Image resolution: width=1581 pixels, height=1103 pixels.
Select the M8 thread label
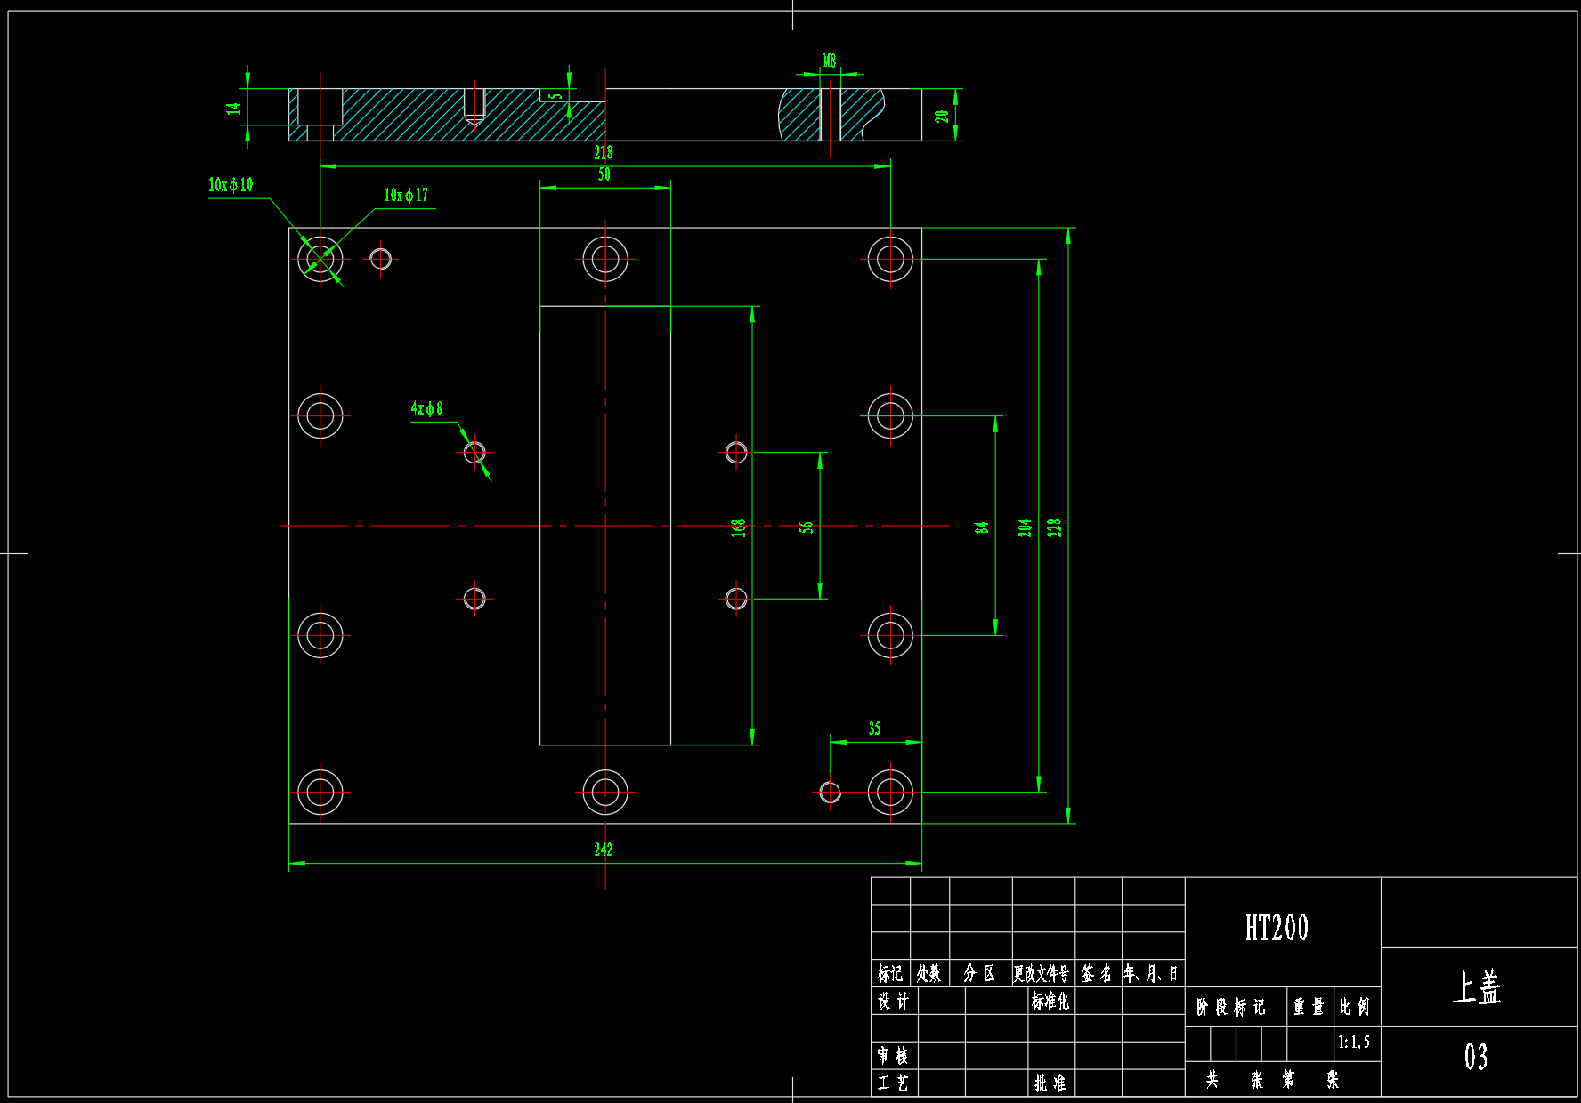pyautogui.click(x=830, y=60)
